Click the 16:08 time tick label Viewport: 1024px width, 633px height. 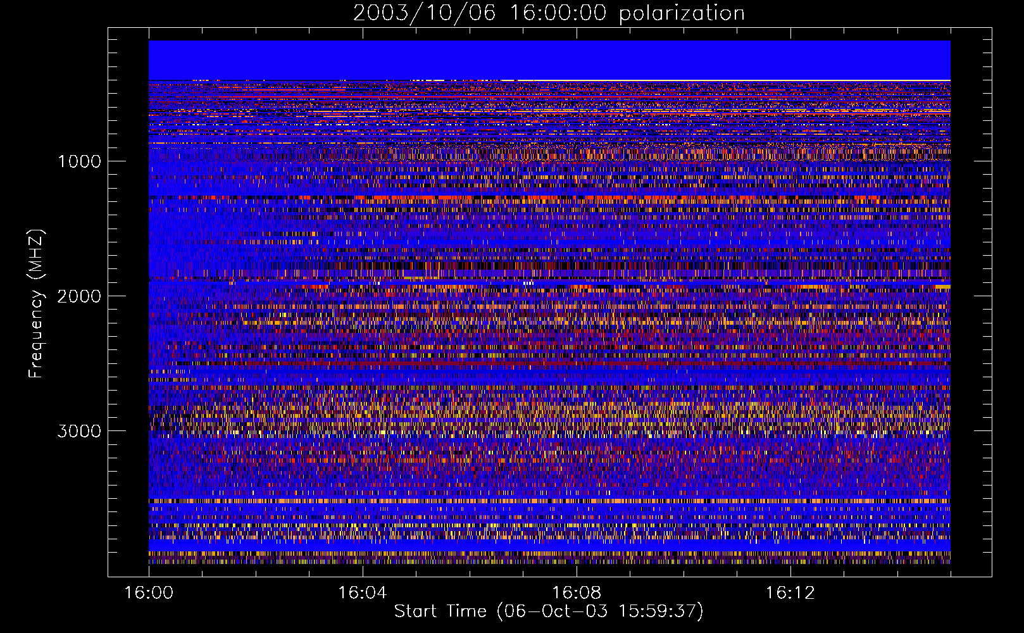click(576, 593)
